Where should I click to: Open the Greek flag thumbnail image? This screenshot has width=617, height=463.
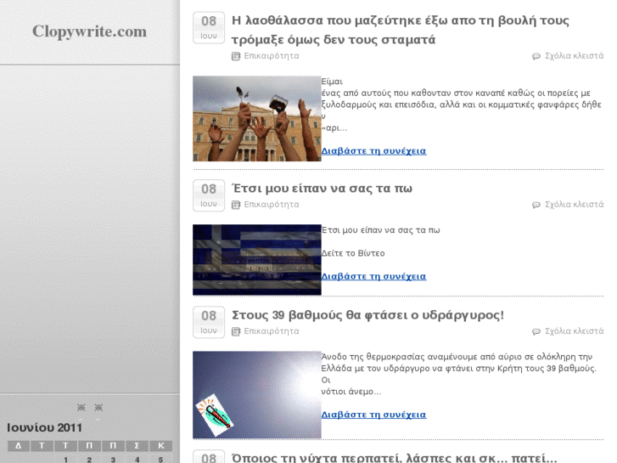point(256,259)
